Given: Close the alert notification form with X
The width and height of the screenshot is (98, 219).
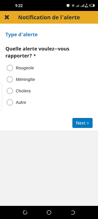Looking at the screenshot, I should coord(7,17).
